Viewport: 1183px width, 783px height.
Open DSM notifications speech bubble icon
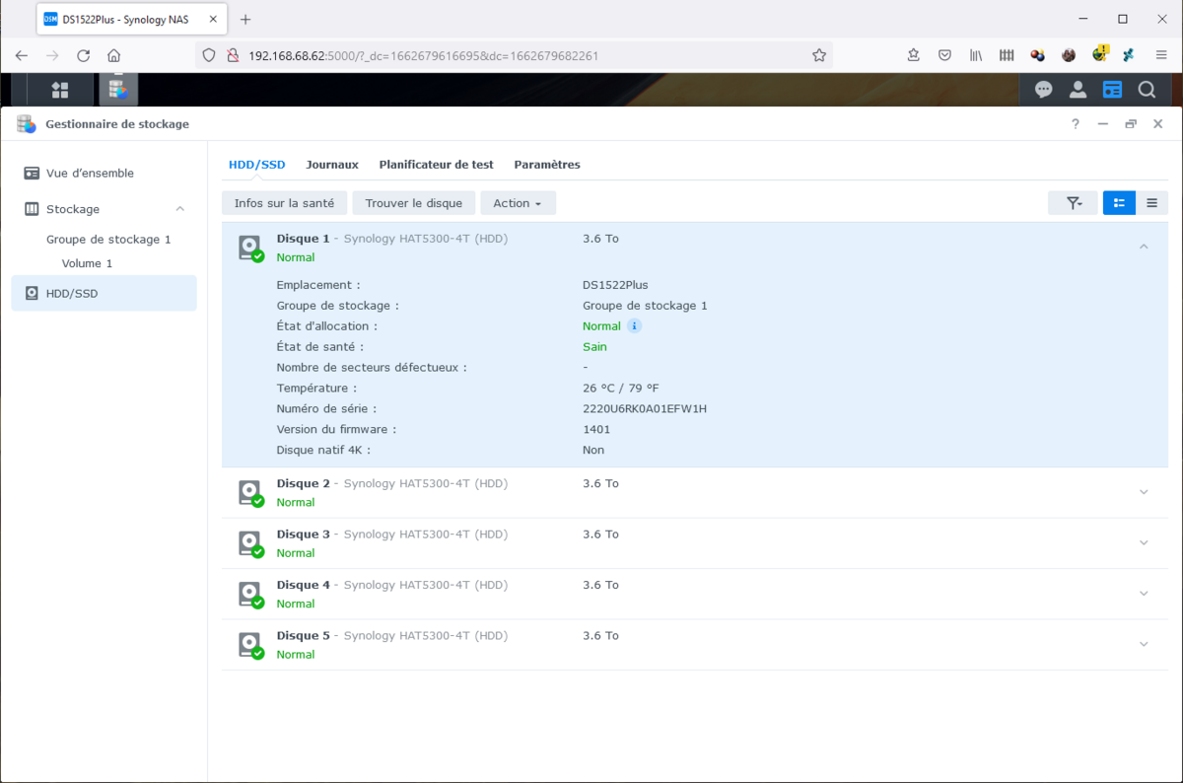(x=1043, y=90)
